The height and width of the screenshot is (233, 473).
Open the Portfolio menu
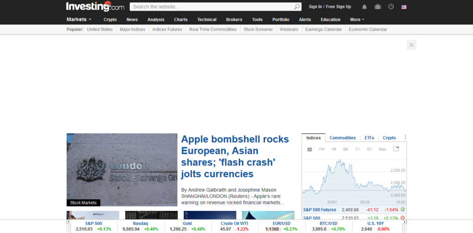tap(281, 19)
